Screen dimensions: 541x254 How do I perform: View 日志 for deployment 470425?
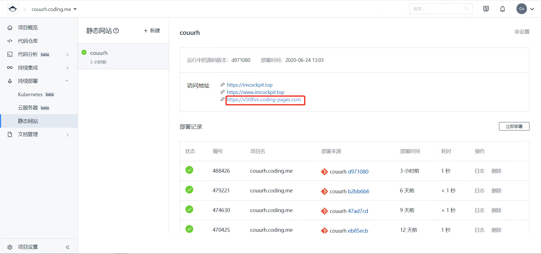point(480,230)
